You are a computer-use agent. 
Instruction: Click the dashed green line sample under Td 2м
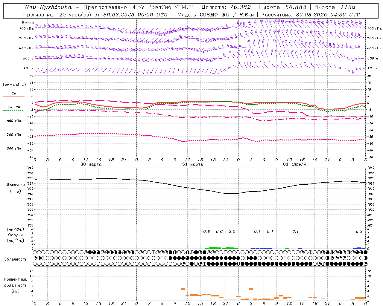(13, 111)
